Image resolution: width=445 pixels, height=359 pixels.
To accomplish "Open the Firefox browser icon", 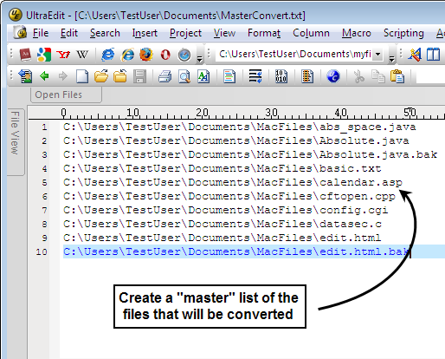I will [146, 55].
